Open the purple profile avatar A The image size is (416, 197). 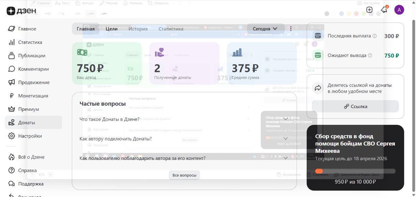[399, 10]
